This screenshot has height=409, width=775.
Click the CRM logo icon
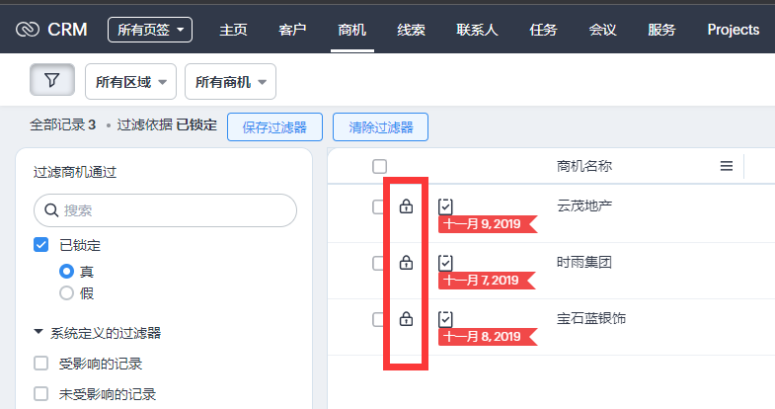(27, 30)
